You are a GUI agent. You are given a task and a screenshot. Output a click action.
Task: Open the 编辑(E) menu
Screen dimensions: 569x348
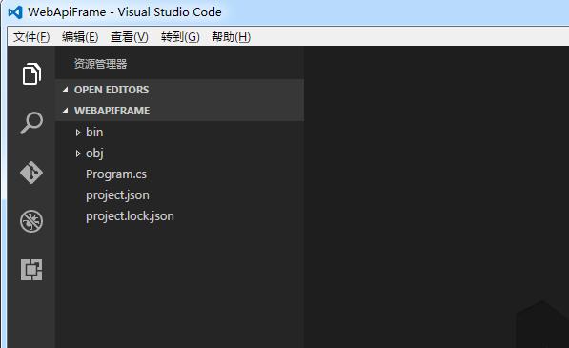pos(80,36)
